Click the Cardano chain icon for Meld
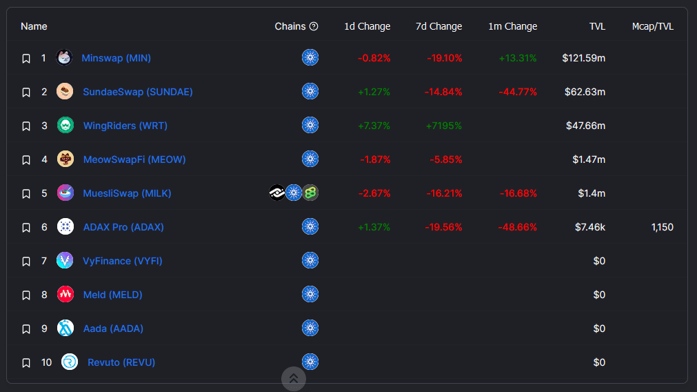The width and height of the screenshot is (697, 392). point(310,294)
